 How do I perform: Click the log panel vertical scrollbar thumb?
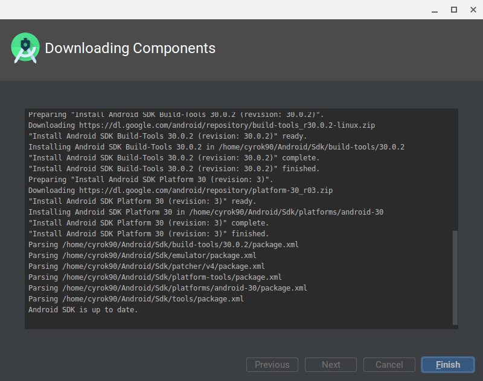[x=455, y=278]
